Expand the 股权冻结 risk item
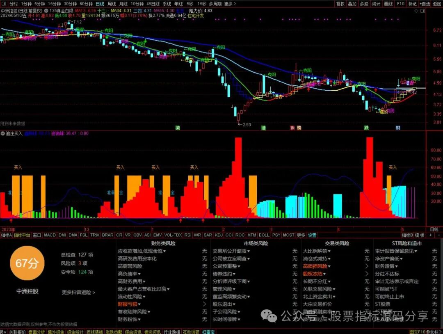 314,274
